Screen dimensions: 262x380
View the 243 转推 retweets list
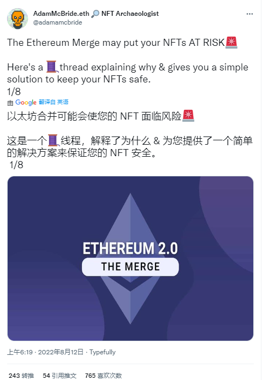(x=21, y=376)
